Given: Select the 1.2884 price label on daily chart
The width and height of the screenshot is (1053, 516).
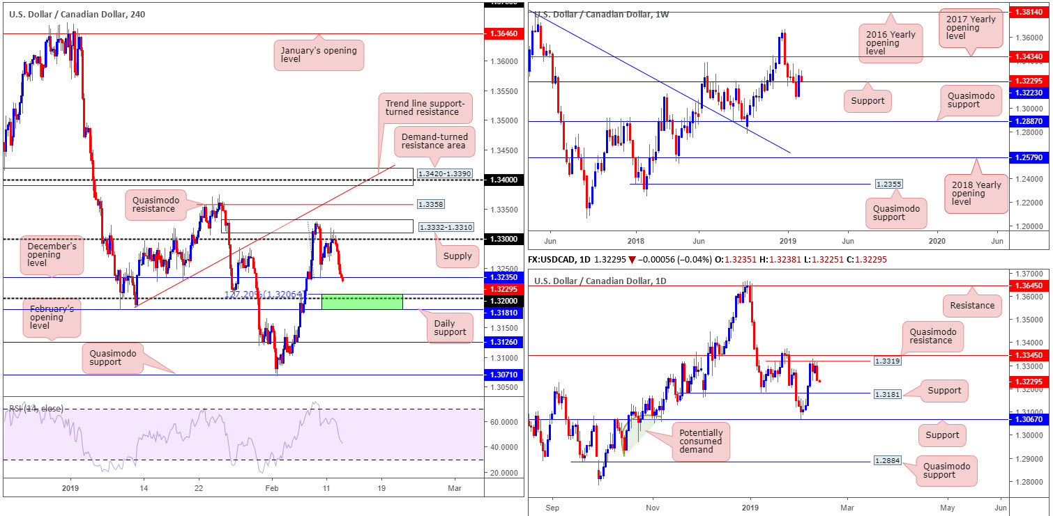Looking at the screenshot, I should 888,461.
